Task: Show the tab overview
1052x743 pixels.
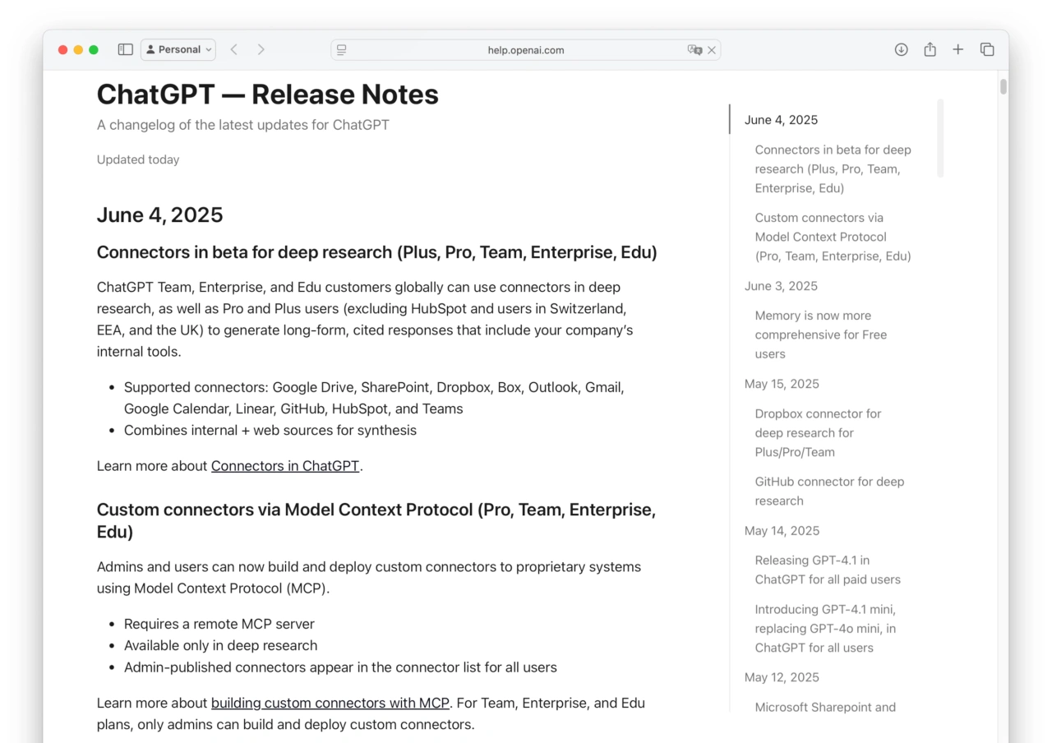Action: tap(987, 49)
